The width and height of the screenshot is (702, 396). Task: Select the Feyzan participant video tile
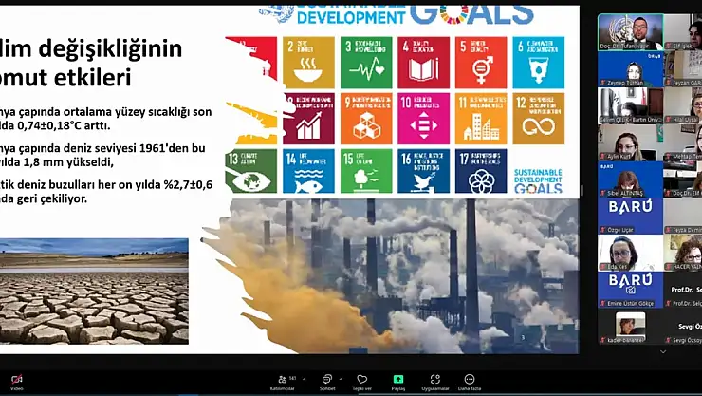[683, 68]
